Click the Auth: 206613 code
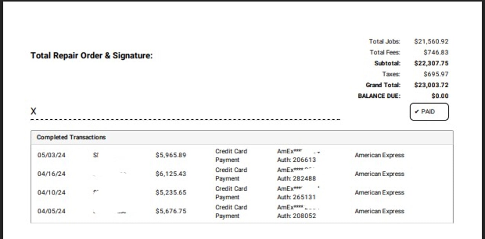The width and height of the screenshot is (485, 239). 296,160
